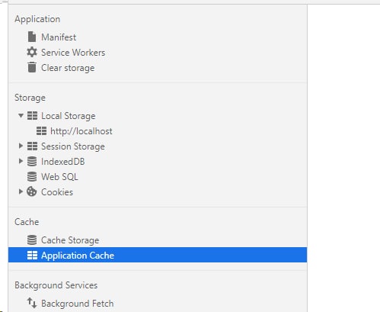Click the Local Storage table icon
The image size is (380, 312).
tap(32, 116)
